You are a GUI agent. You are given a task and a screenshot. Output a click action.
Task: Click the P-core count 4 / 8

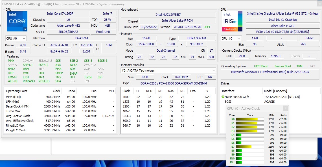click(x=23, y=45)
